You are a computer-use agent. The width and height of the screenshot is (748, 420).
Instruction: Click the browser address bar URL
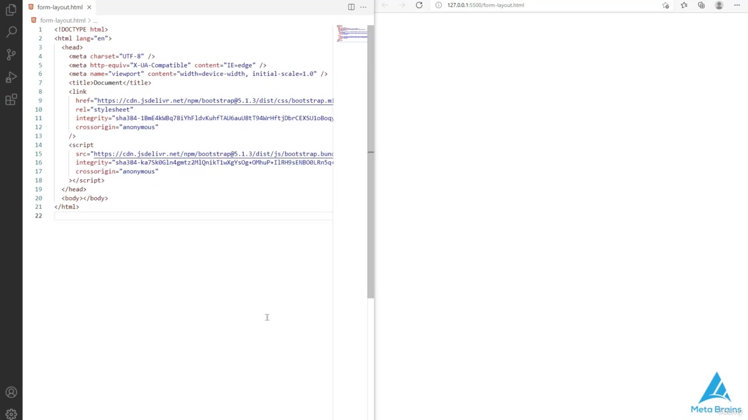click(x=486, y=5)
